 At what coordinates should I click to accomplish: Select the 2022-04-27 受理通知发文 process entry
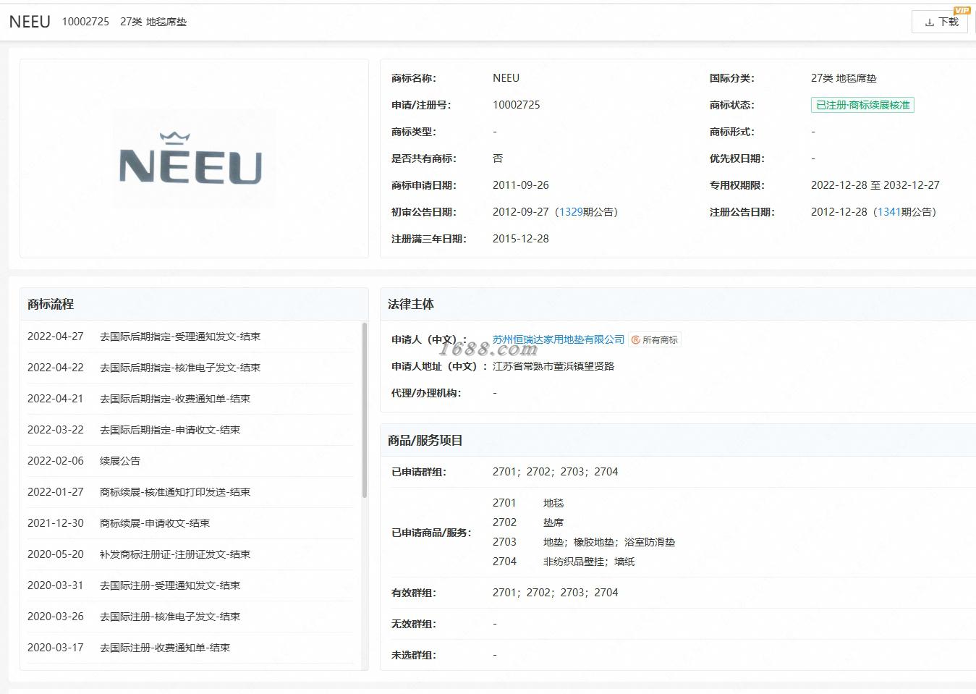(190, 337)
